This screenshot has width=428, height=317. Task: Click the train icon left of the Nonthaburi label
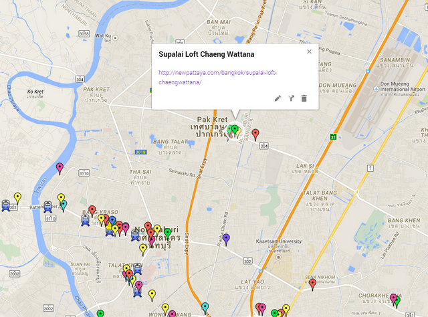(135, 235)
